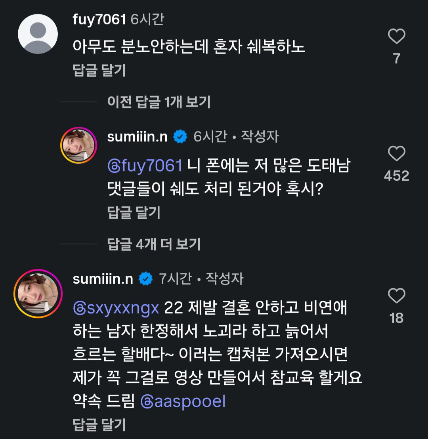
Task: Click the verified badge beside sumiiin.n 7시간
Action: [146, 279]
